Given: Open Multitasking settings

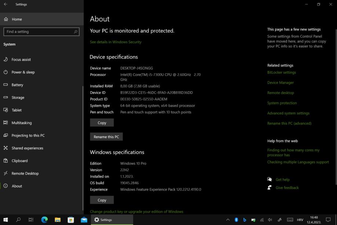Looking at the screenshot, I should click(x=21, y=123).
